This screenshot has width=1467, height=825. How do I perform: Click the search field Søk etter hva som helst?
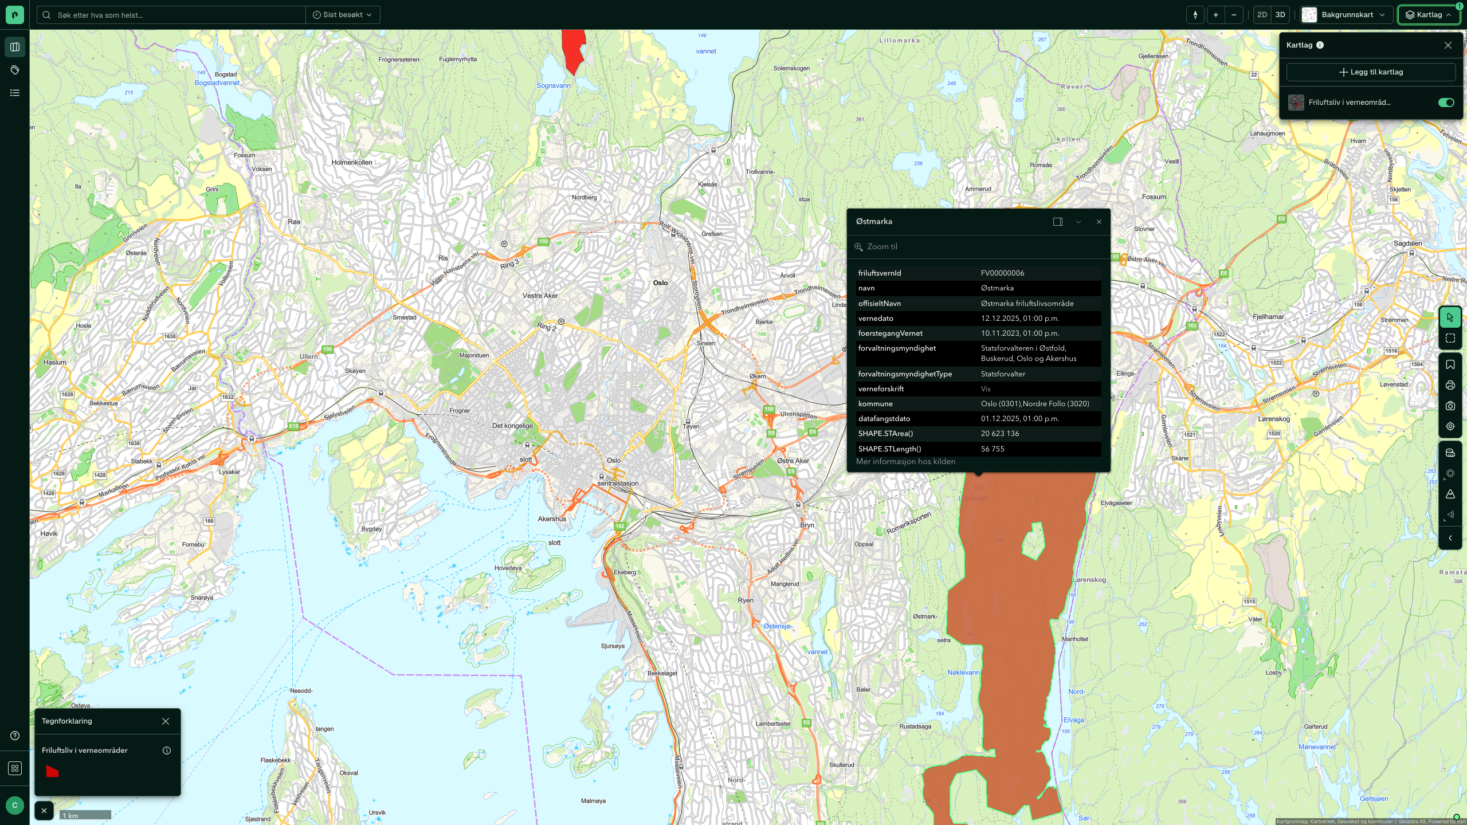(x=172, y=15)
